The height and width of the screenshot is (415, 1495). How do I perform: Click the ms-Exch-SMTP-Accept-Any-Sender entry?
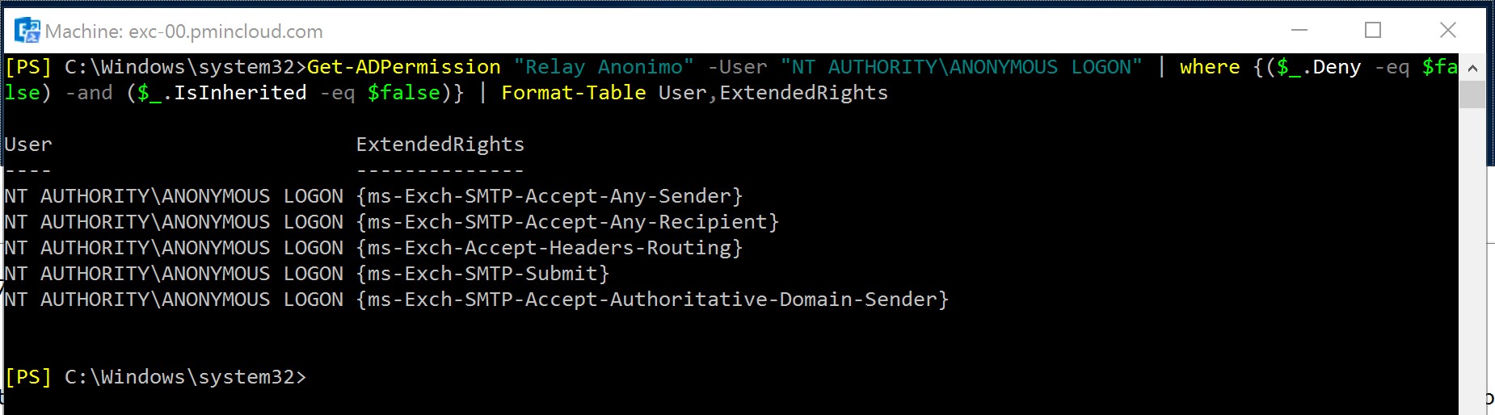pyautogui.click(x=550, y=196)
